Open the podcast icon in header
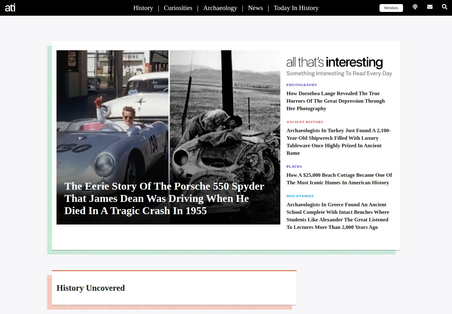This screenshot has width=452, height=314. pyautogui.click(x=415, y=7)
